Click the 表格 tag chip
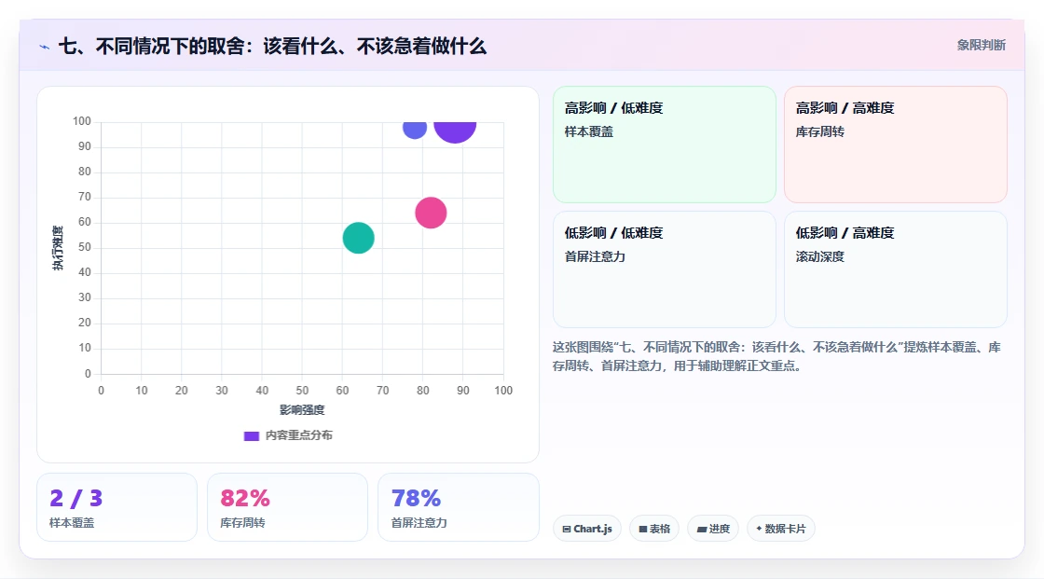The height and width of the screenshot is (579, 1044). (653, 529)
